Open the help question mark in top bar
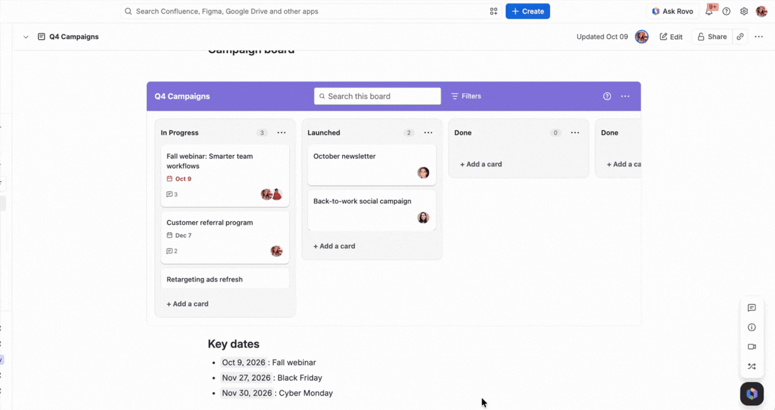Screen dimensions: 775x410 727,11
